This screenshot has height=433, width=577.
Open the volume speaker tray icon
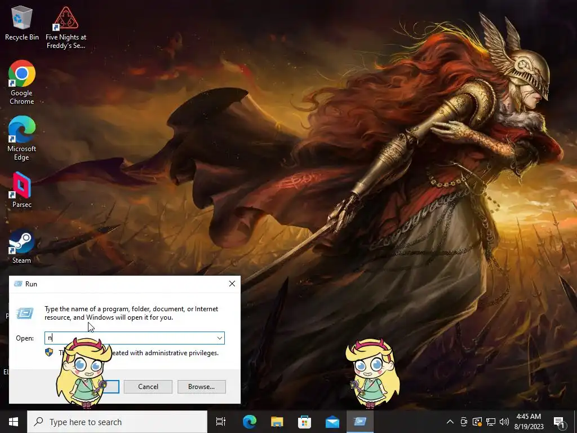coord(504,422)
